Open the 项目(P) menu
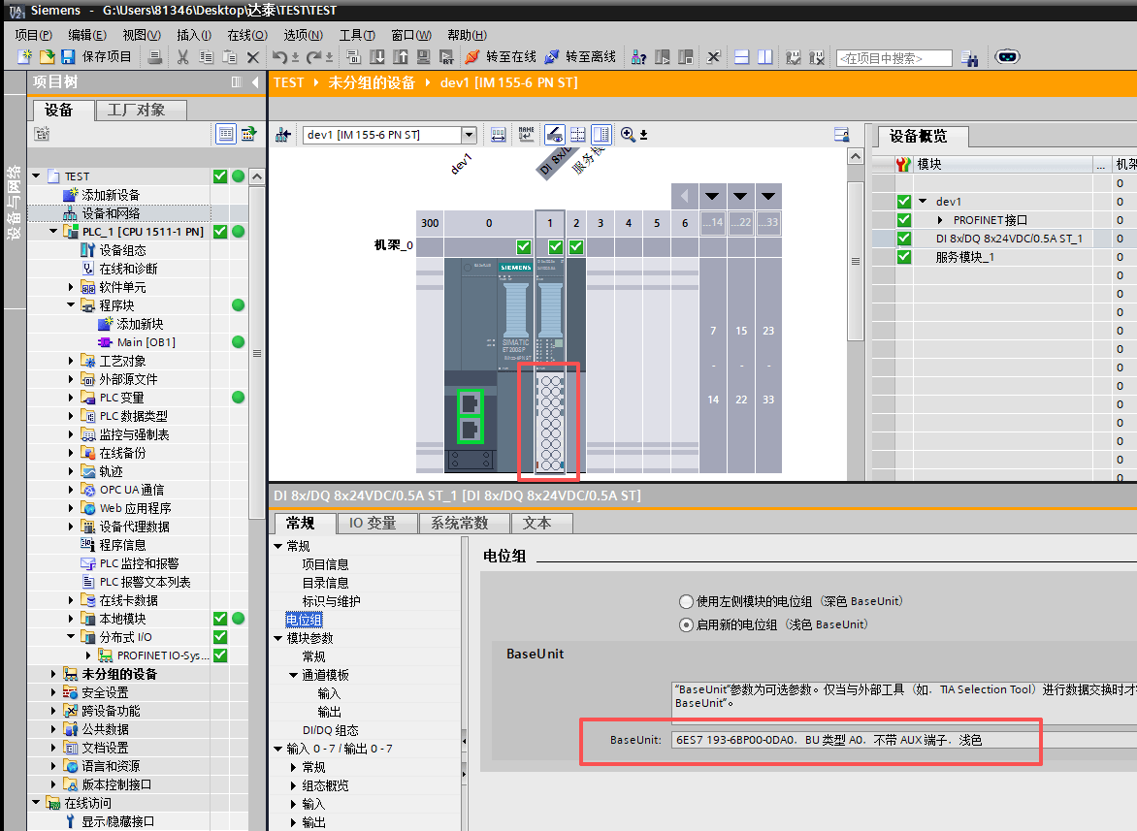 33,35
